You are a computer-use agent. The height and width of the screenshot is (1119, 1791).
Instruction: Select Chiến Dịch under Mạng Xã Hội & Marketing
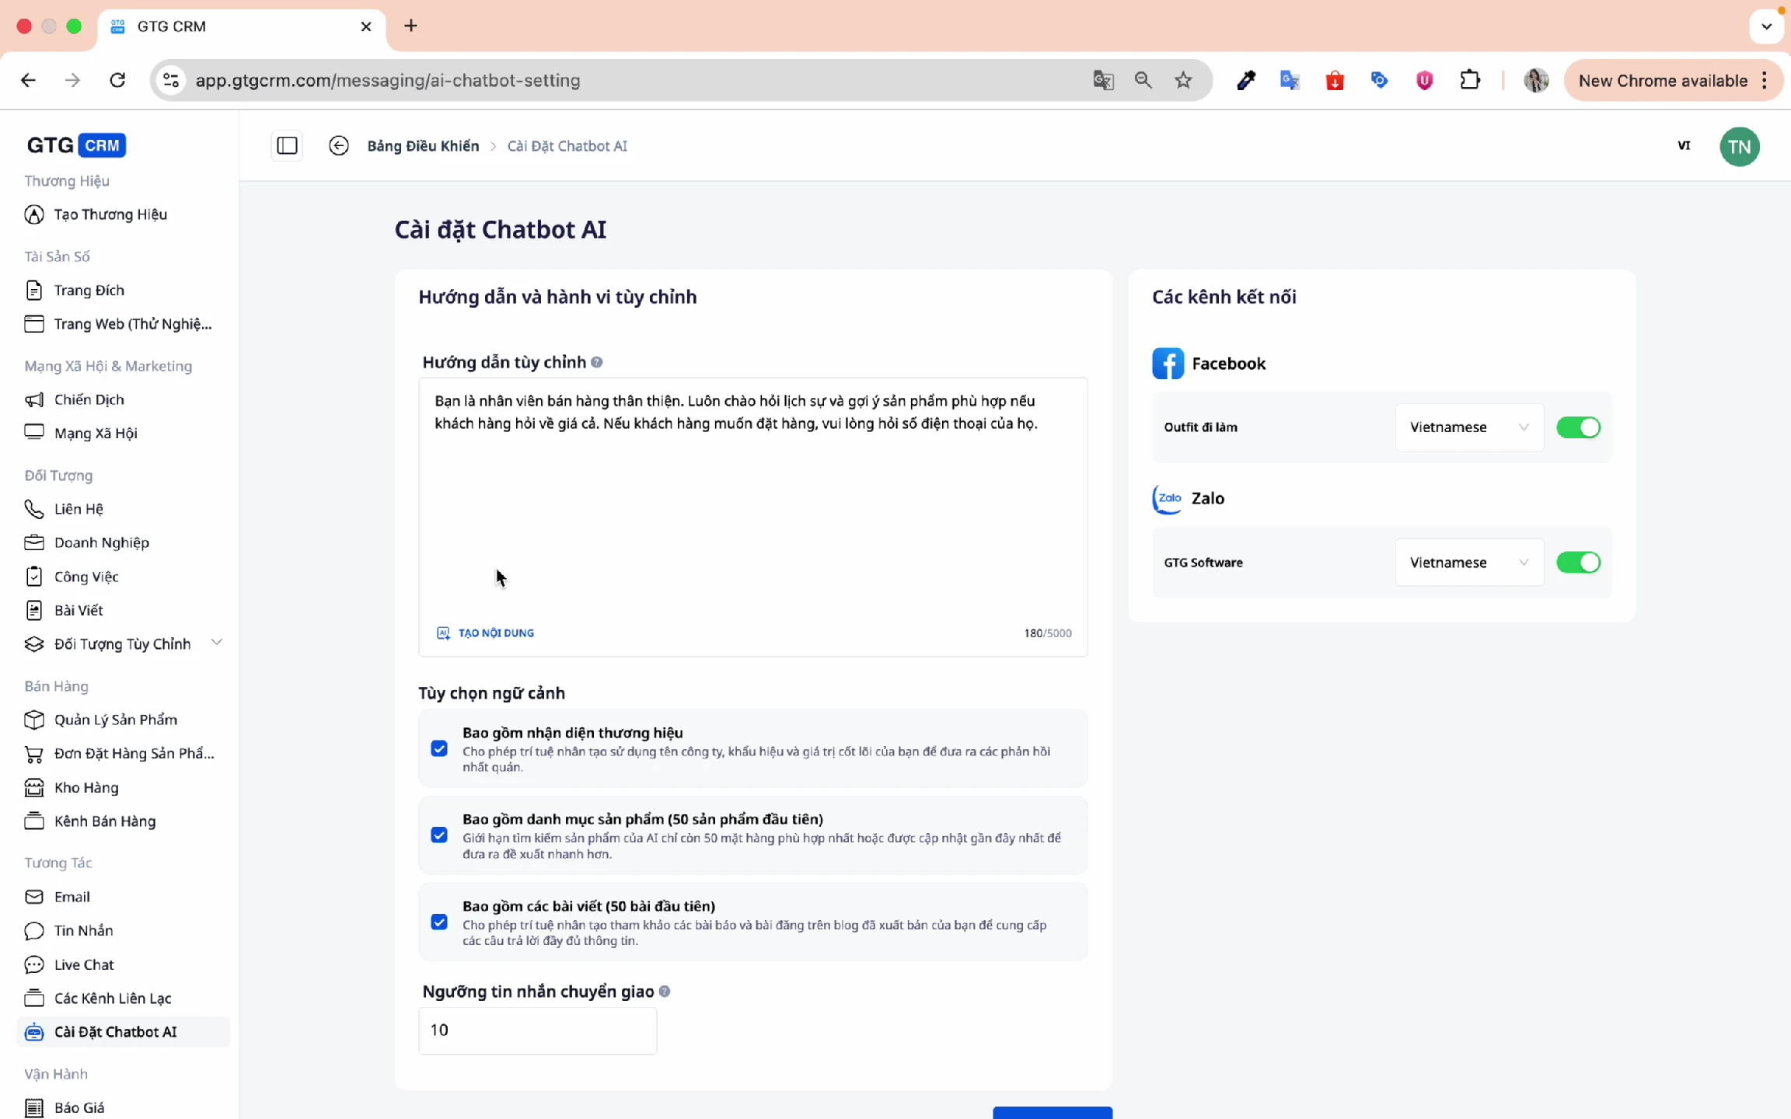point(89,399)
